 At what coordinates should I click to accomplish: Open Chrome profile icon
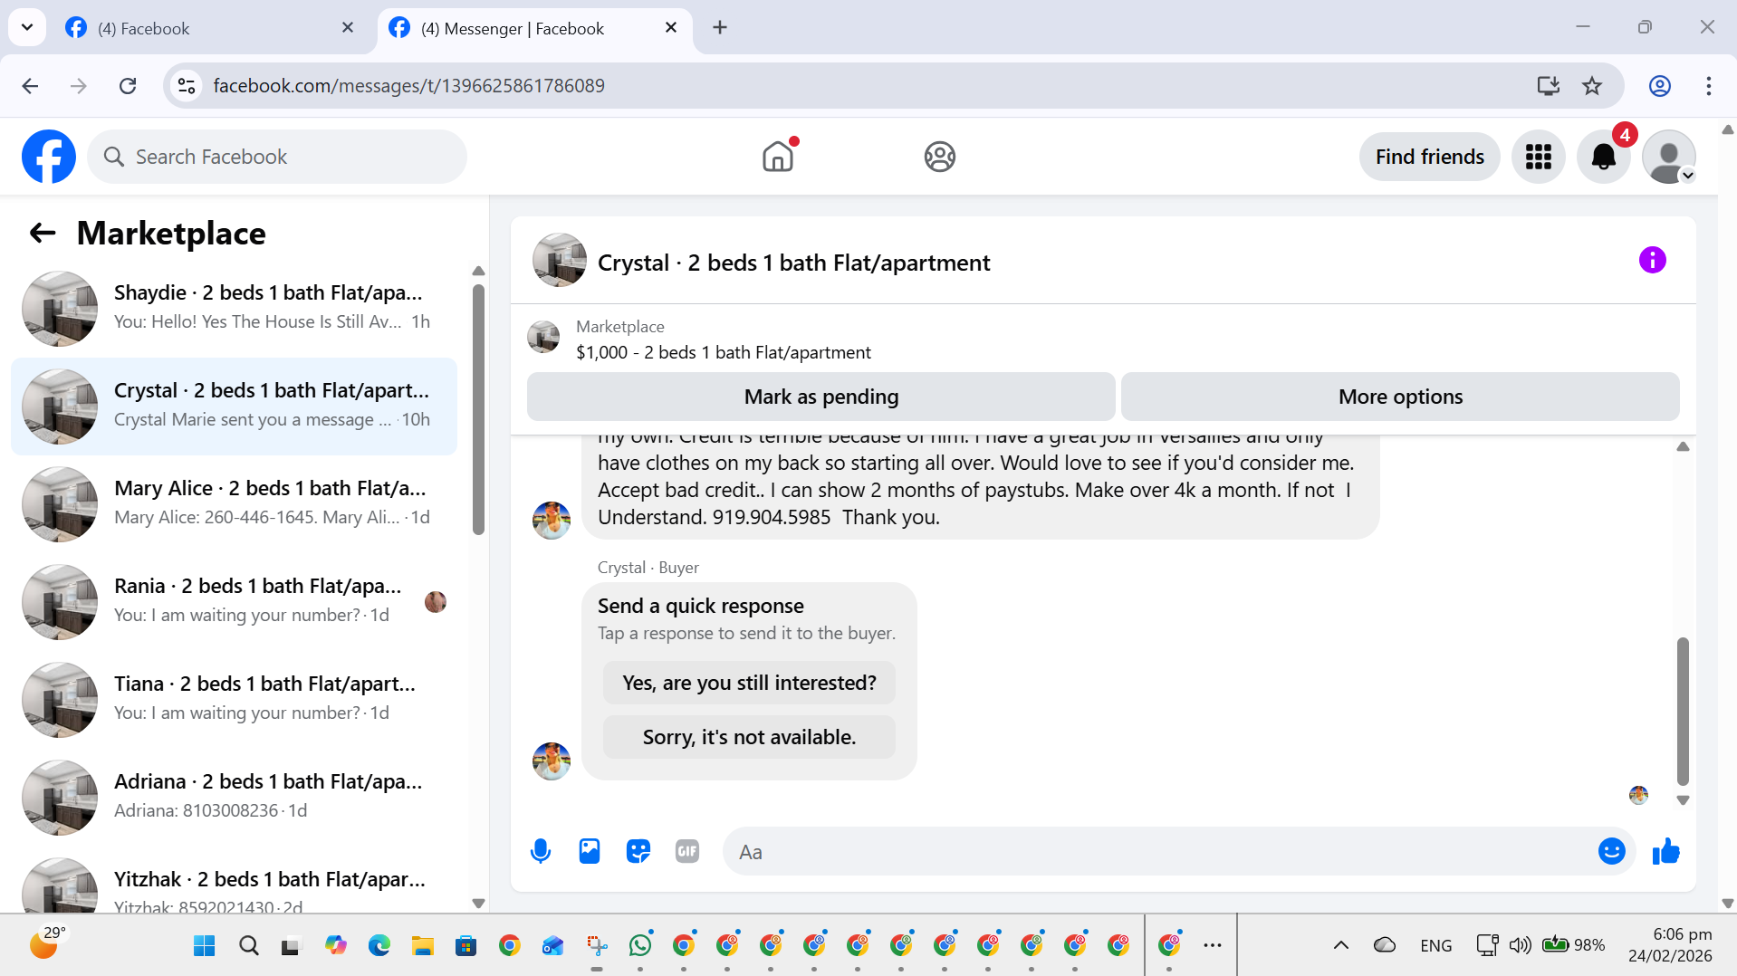coord(1659,86)
